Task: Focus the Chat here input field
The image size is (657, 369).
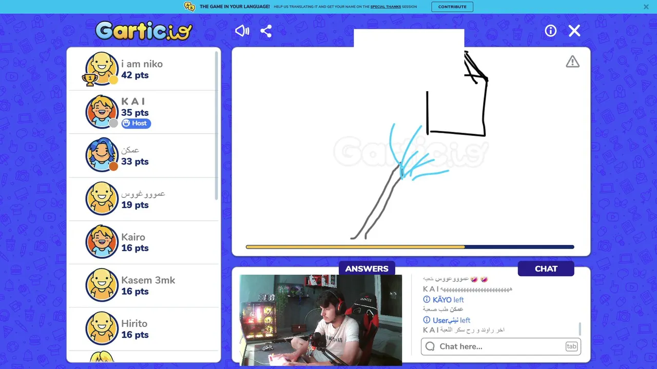Action: click(500, 346)
